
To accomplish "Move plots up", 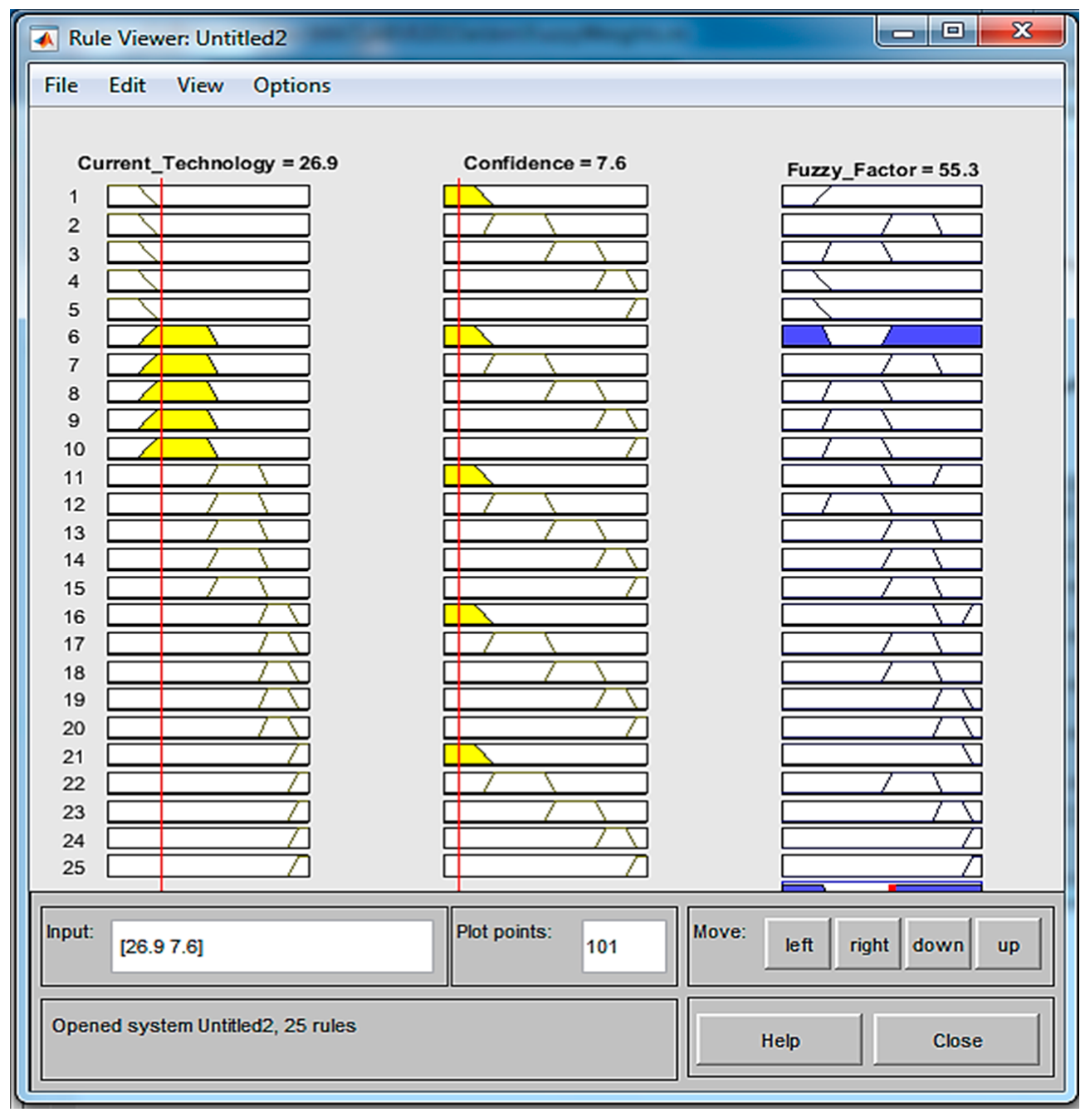I will pyautogui.click(x=1008, y=945).
